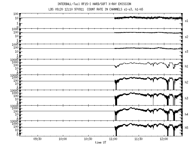The image size is (192, 147).
Task: Click the 11:00 time axis tick label
Action: coord(113,139)
